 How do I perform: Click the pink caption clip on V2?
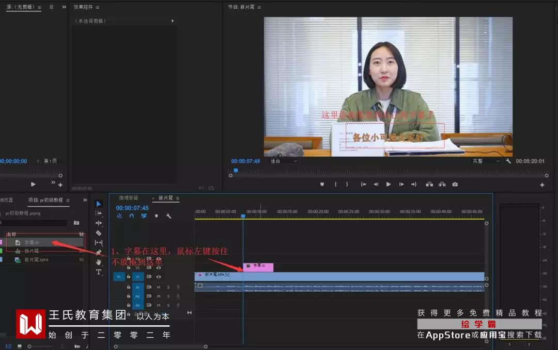coord(258,267)
